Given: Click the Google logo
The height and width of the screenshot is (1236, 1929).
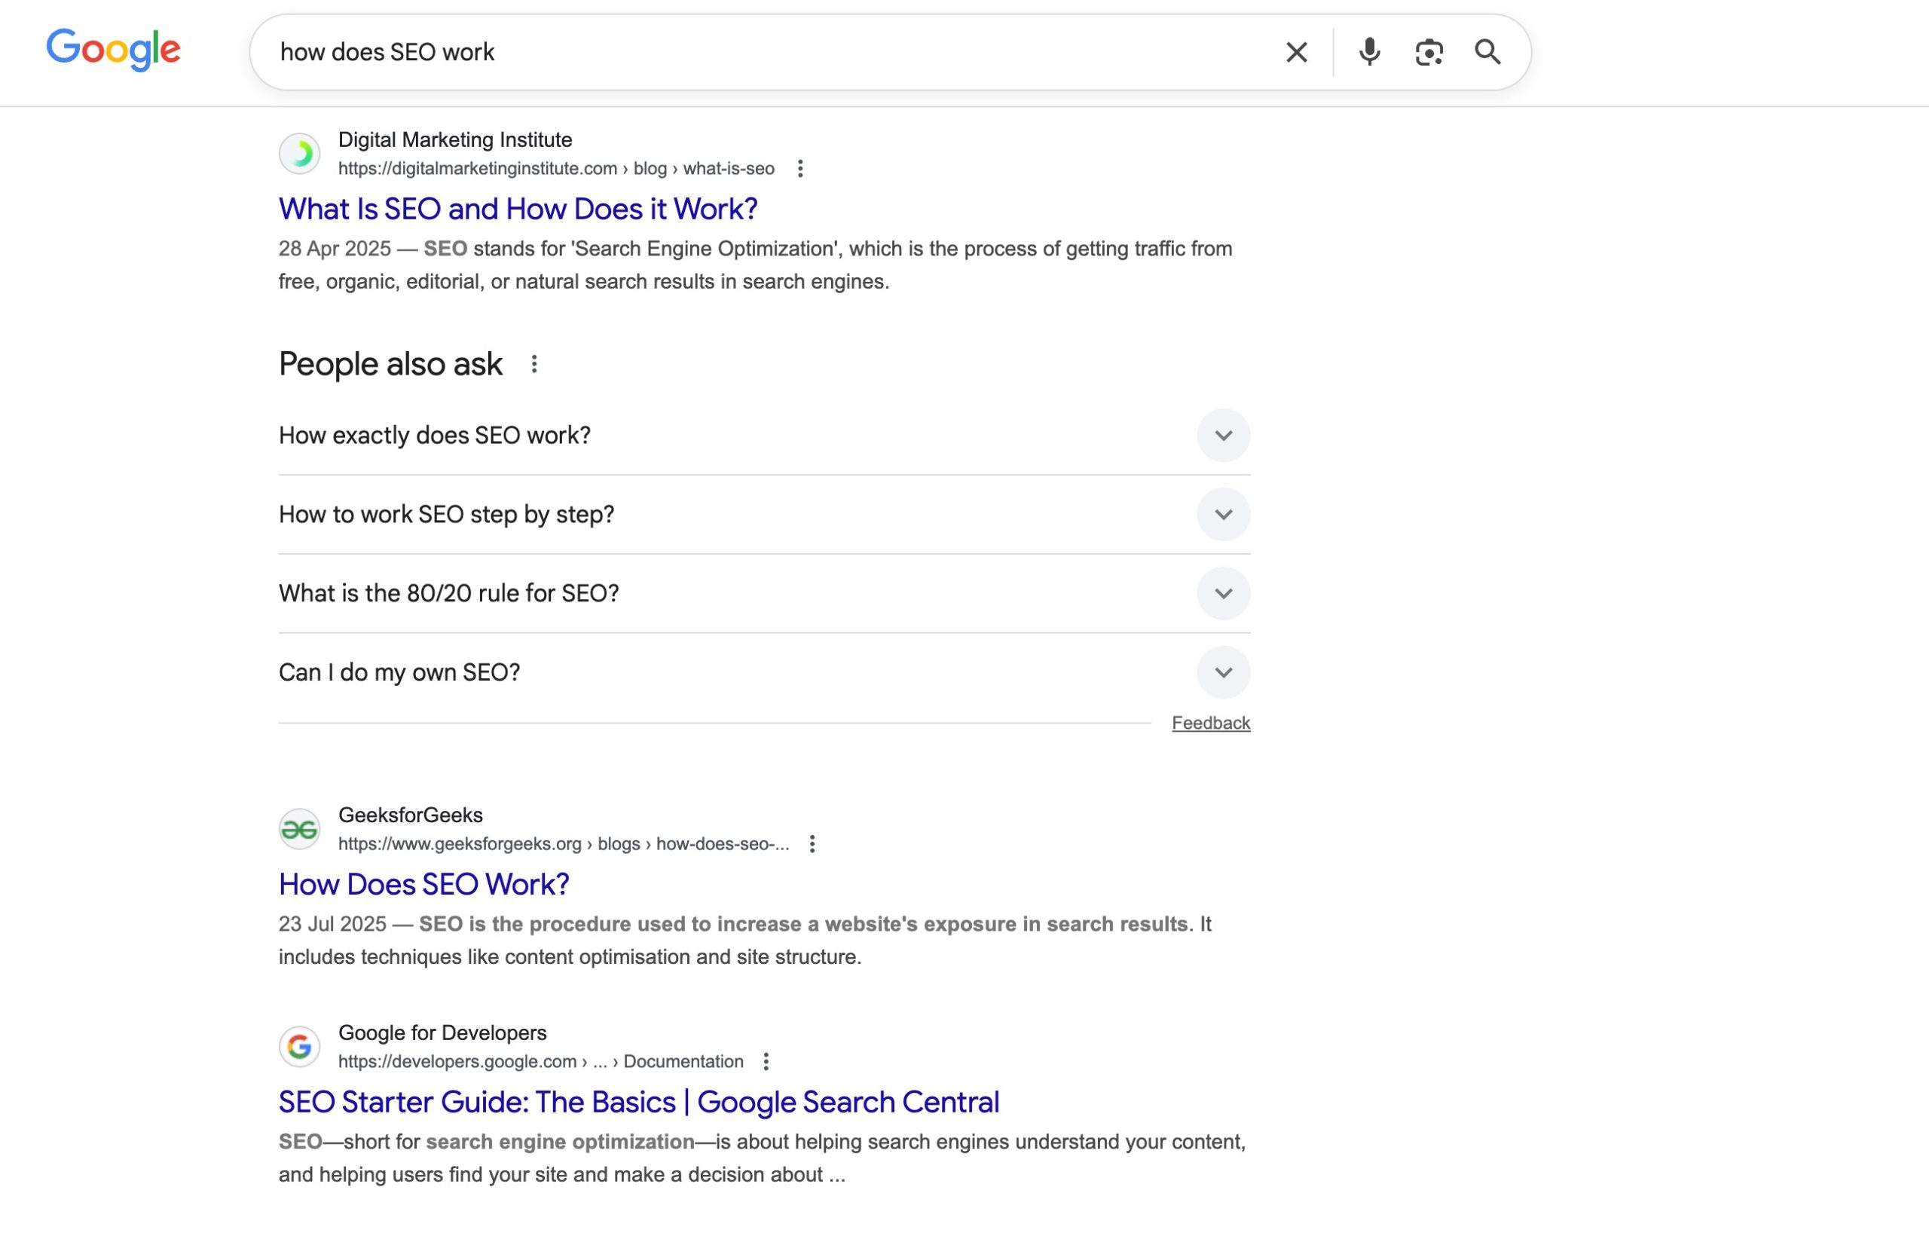Looking at the screenshot, I should [113, 50].
